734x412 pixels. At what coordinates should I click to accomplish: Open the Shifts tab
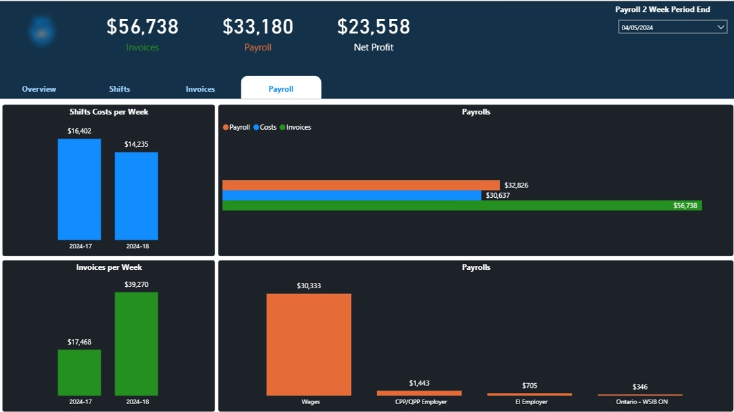119,89
